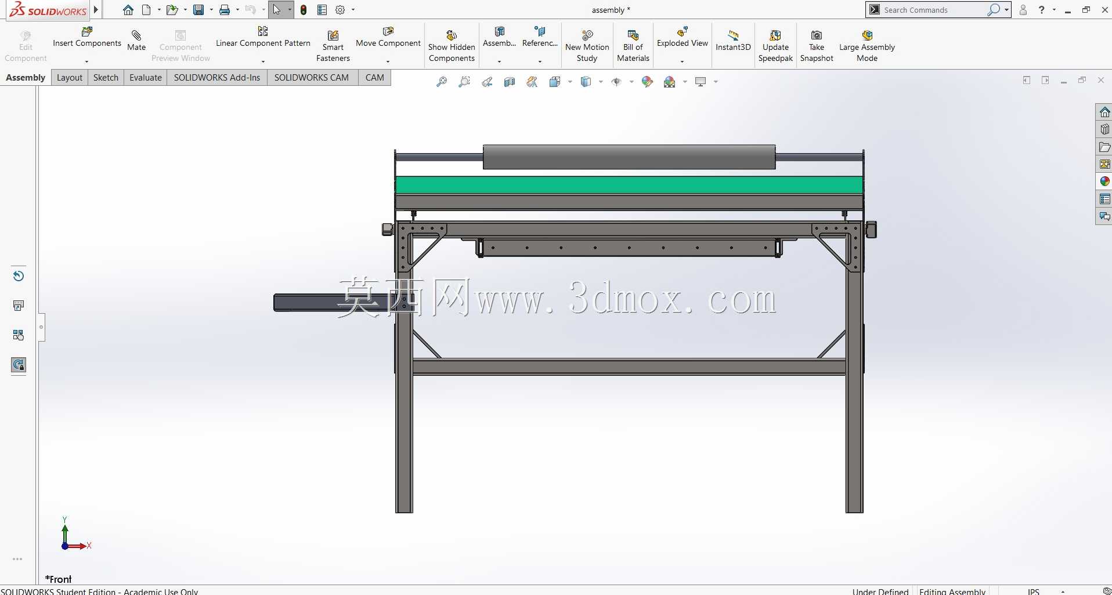1112x595 pixels.
Task: Toggle the Select cursor tool
Action: (x=277, y=10)
